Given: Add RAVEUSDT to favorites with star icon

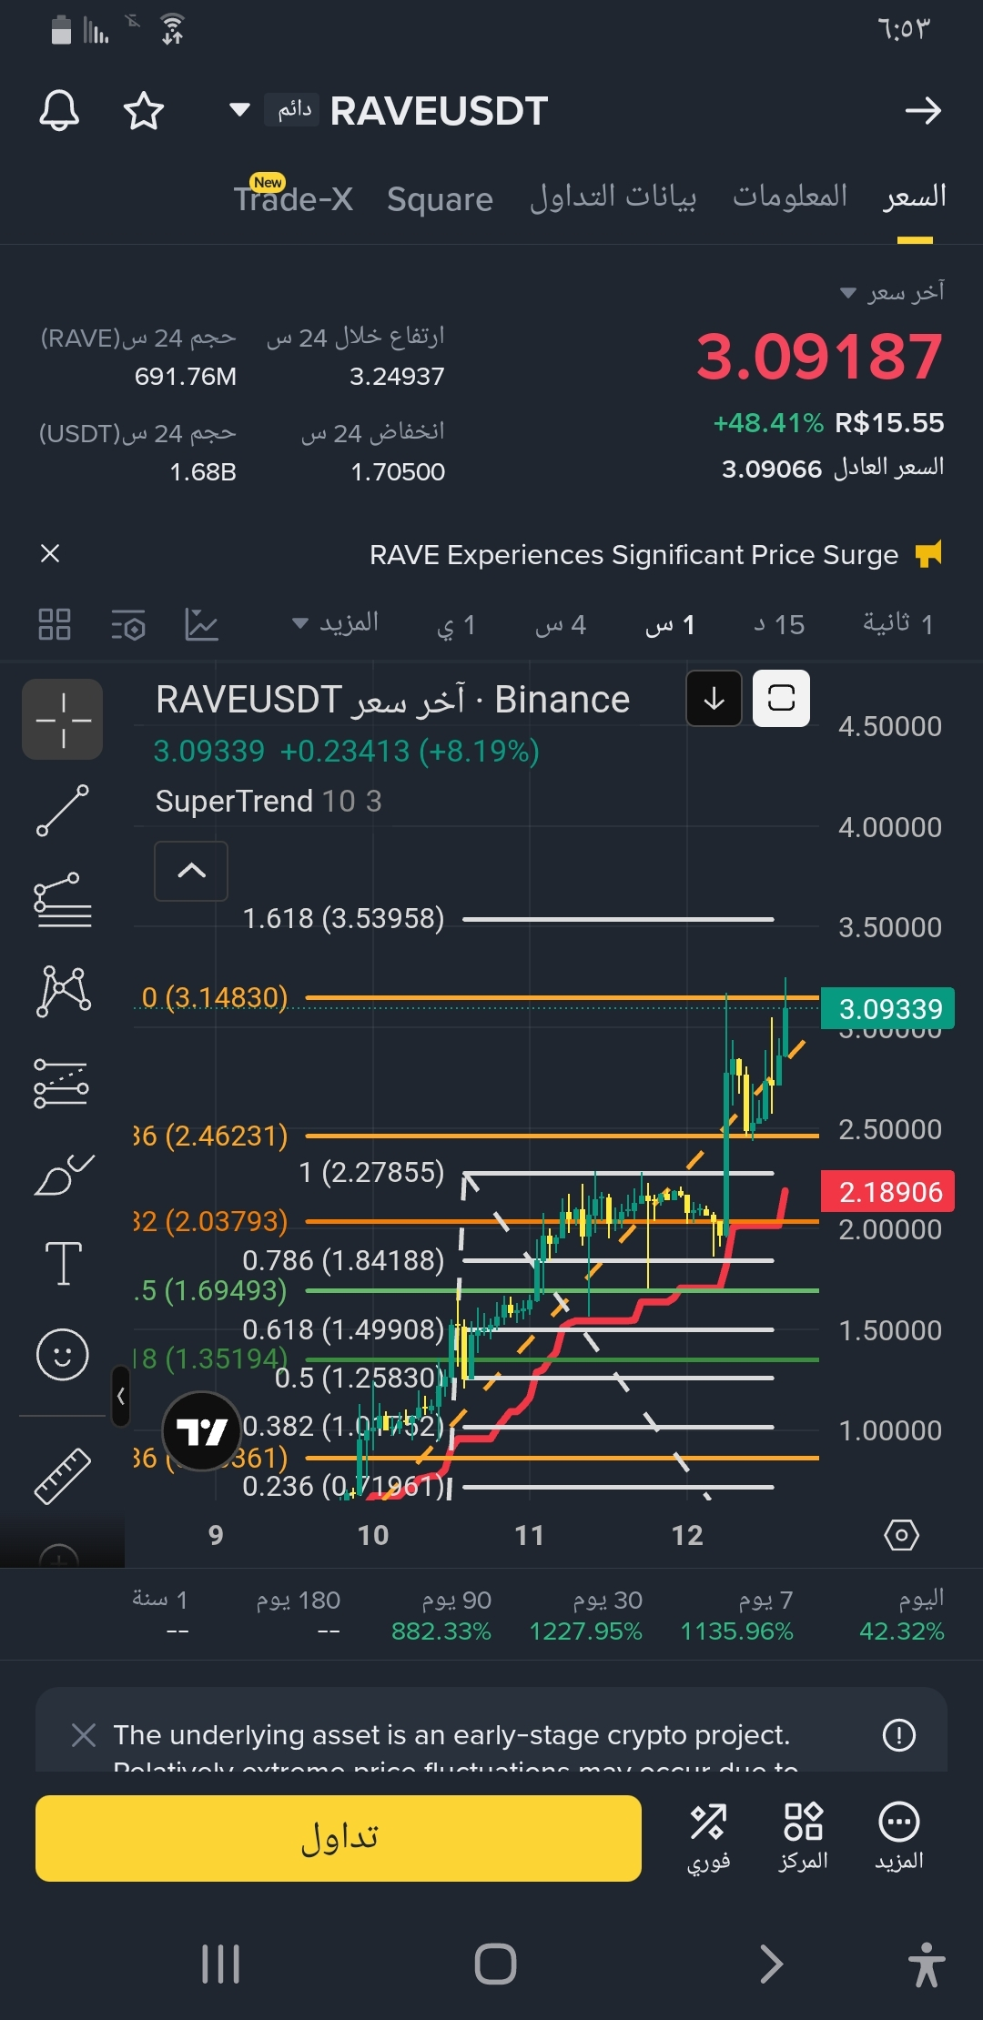Looking at the screenshot, I should click(x=144, y=111).
